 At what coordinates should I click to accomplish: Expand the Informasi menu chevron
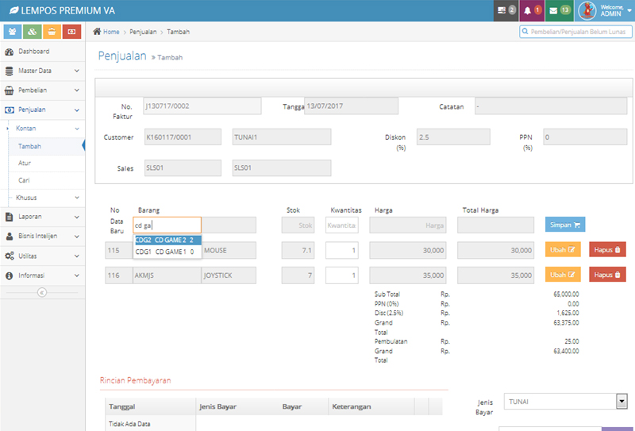click(77, 275)
